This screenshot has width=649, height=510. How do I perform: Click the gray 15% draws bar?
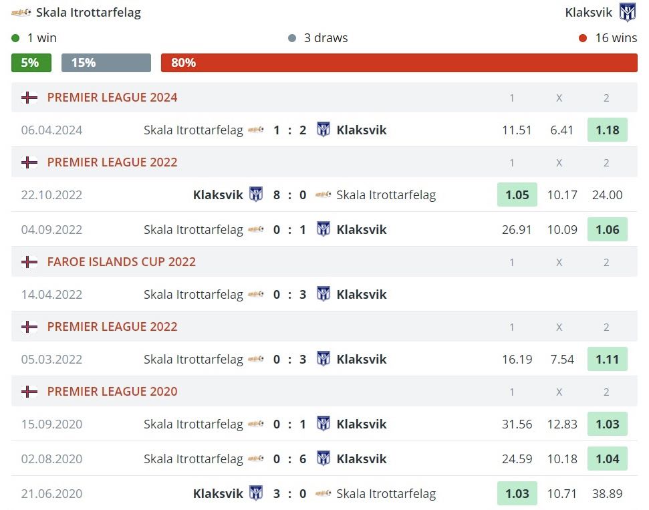click(106, 63)
